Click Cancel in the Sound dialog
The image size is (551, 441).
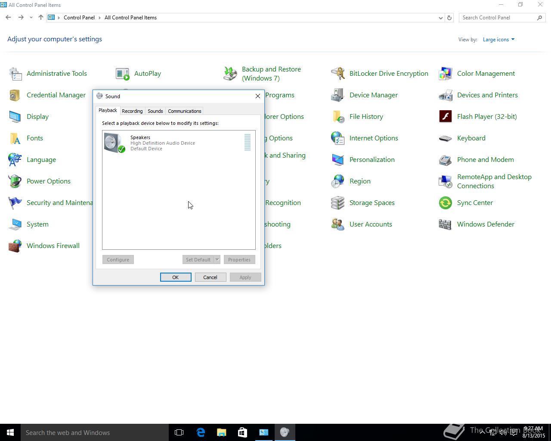[210, 277]
